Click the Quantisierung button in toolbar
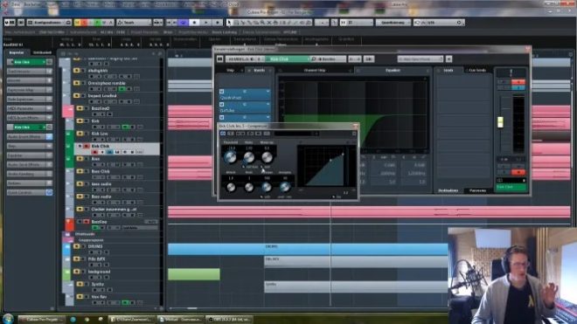 coord(393,23)
